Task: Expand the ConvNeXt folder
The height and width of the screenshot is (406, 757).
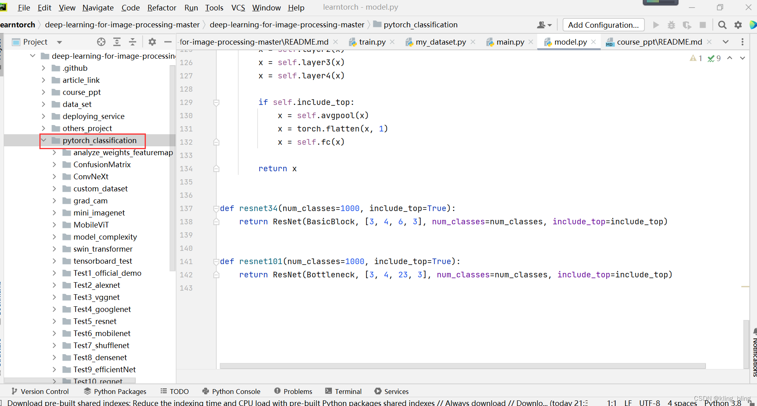Action: click(55, 176)
